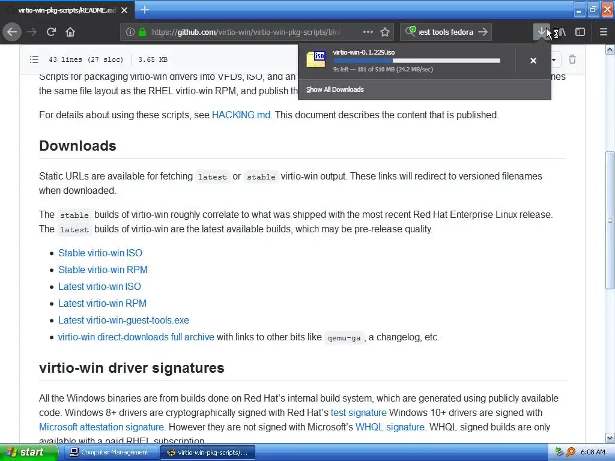Click Show All Downloads
615x461 pixels.
click(335, 89)
